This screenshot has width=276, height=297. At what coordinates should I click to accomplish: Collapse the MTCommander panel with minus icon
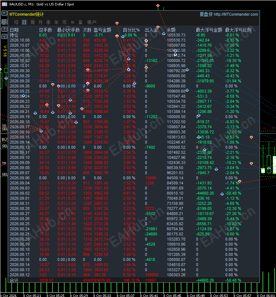tap(4, 13)
